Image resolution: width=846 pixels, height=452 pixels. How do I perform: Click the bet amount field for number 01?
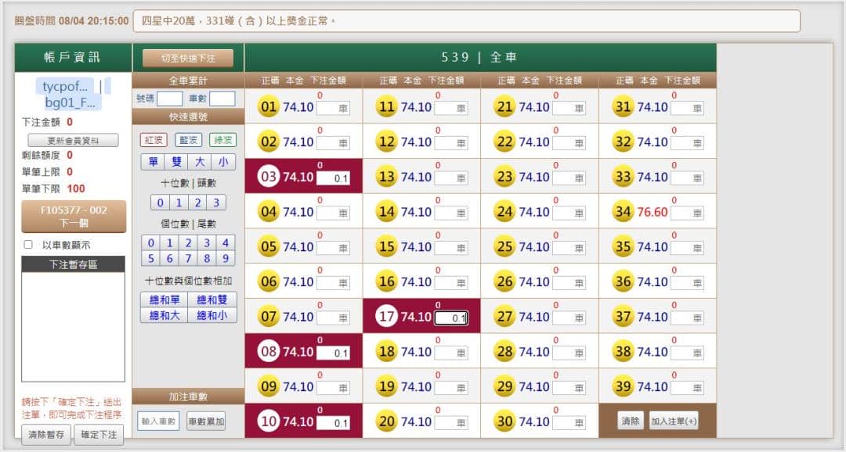(x=333, y=108)
